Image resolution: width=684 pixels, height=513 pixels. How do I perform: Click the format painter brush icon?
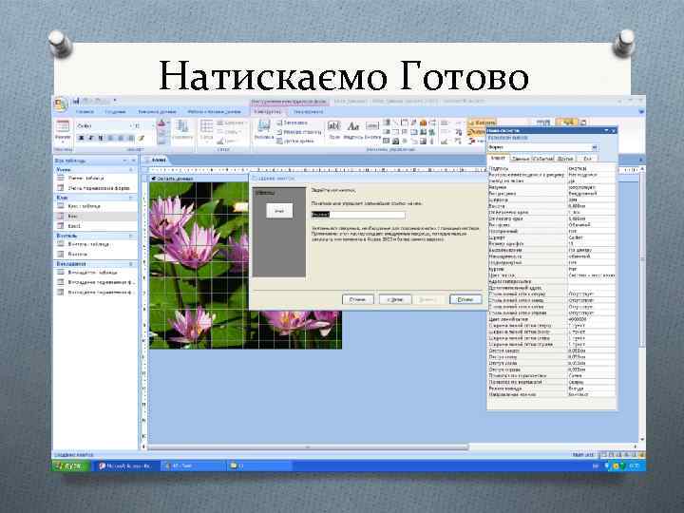pos(141,138)
